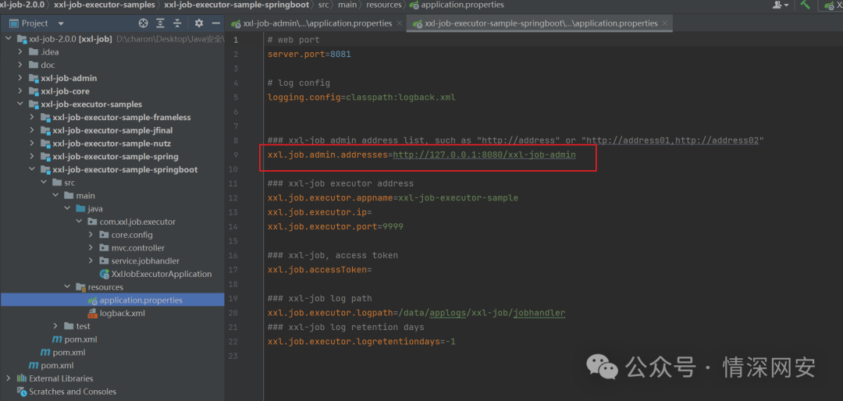This screenshot has width=843, height=401.
Task: Click xxl.job.executor.logpath property line
Action: (x=416, y=313)
